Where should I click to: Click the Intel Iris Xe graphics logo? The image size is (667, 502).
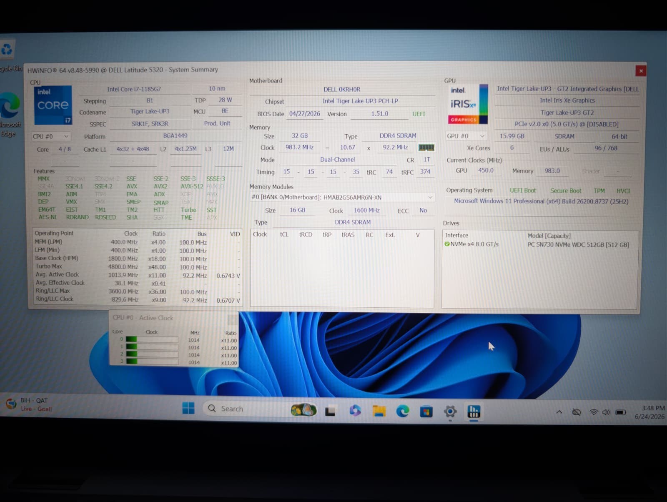point(469,104)
